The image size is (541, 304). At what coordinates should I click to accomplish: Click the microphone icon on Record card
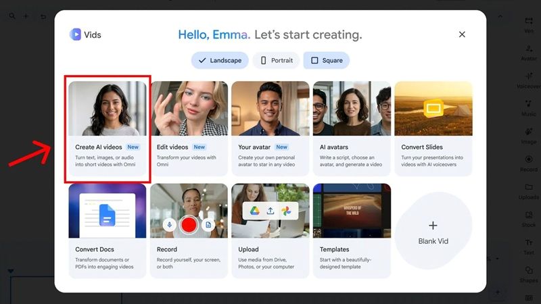[x=170, y=225]
